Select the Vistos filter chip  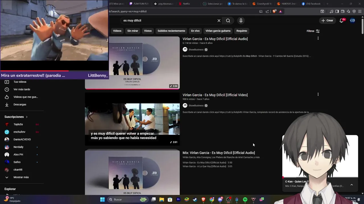(x=148, y=31)
